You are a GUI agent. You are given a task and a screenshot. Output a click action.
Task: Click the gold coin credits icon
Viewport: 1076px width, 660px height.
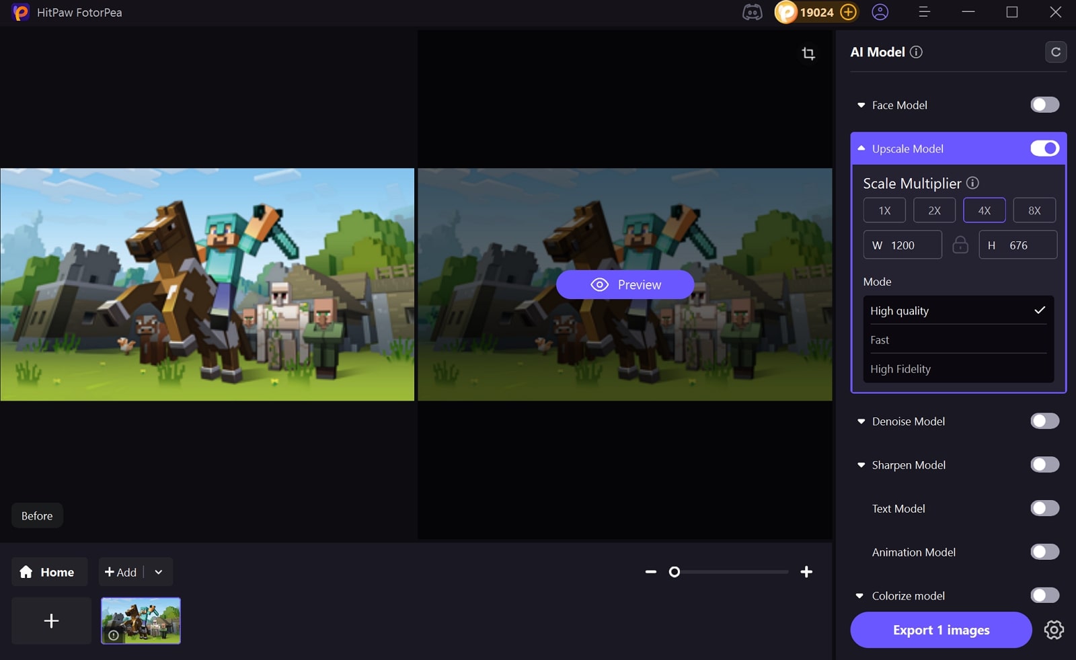785,12
